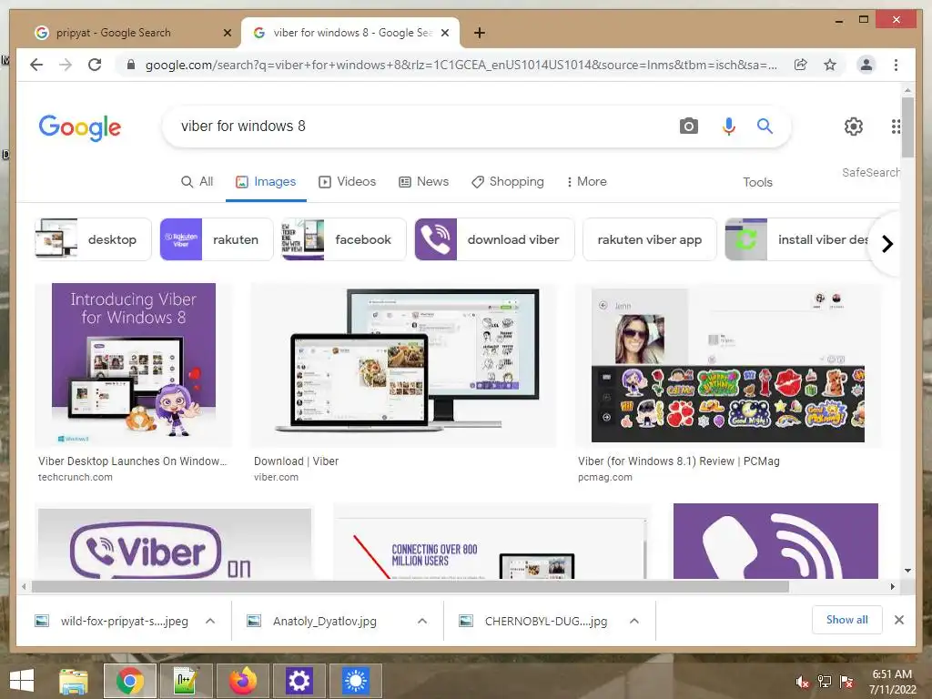Viewport: 932px width, 699px height.
Task: Filter images by desktop chip
Action: tap(94, 239)
